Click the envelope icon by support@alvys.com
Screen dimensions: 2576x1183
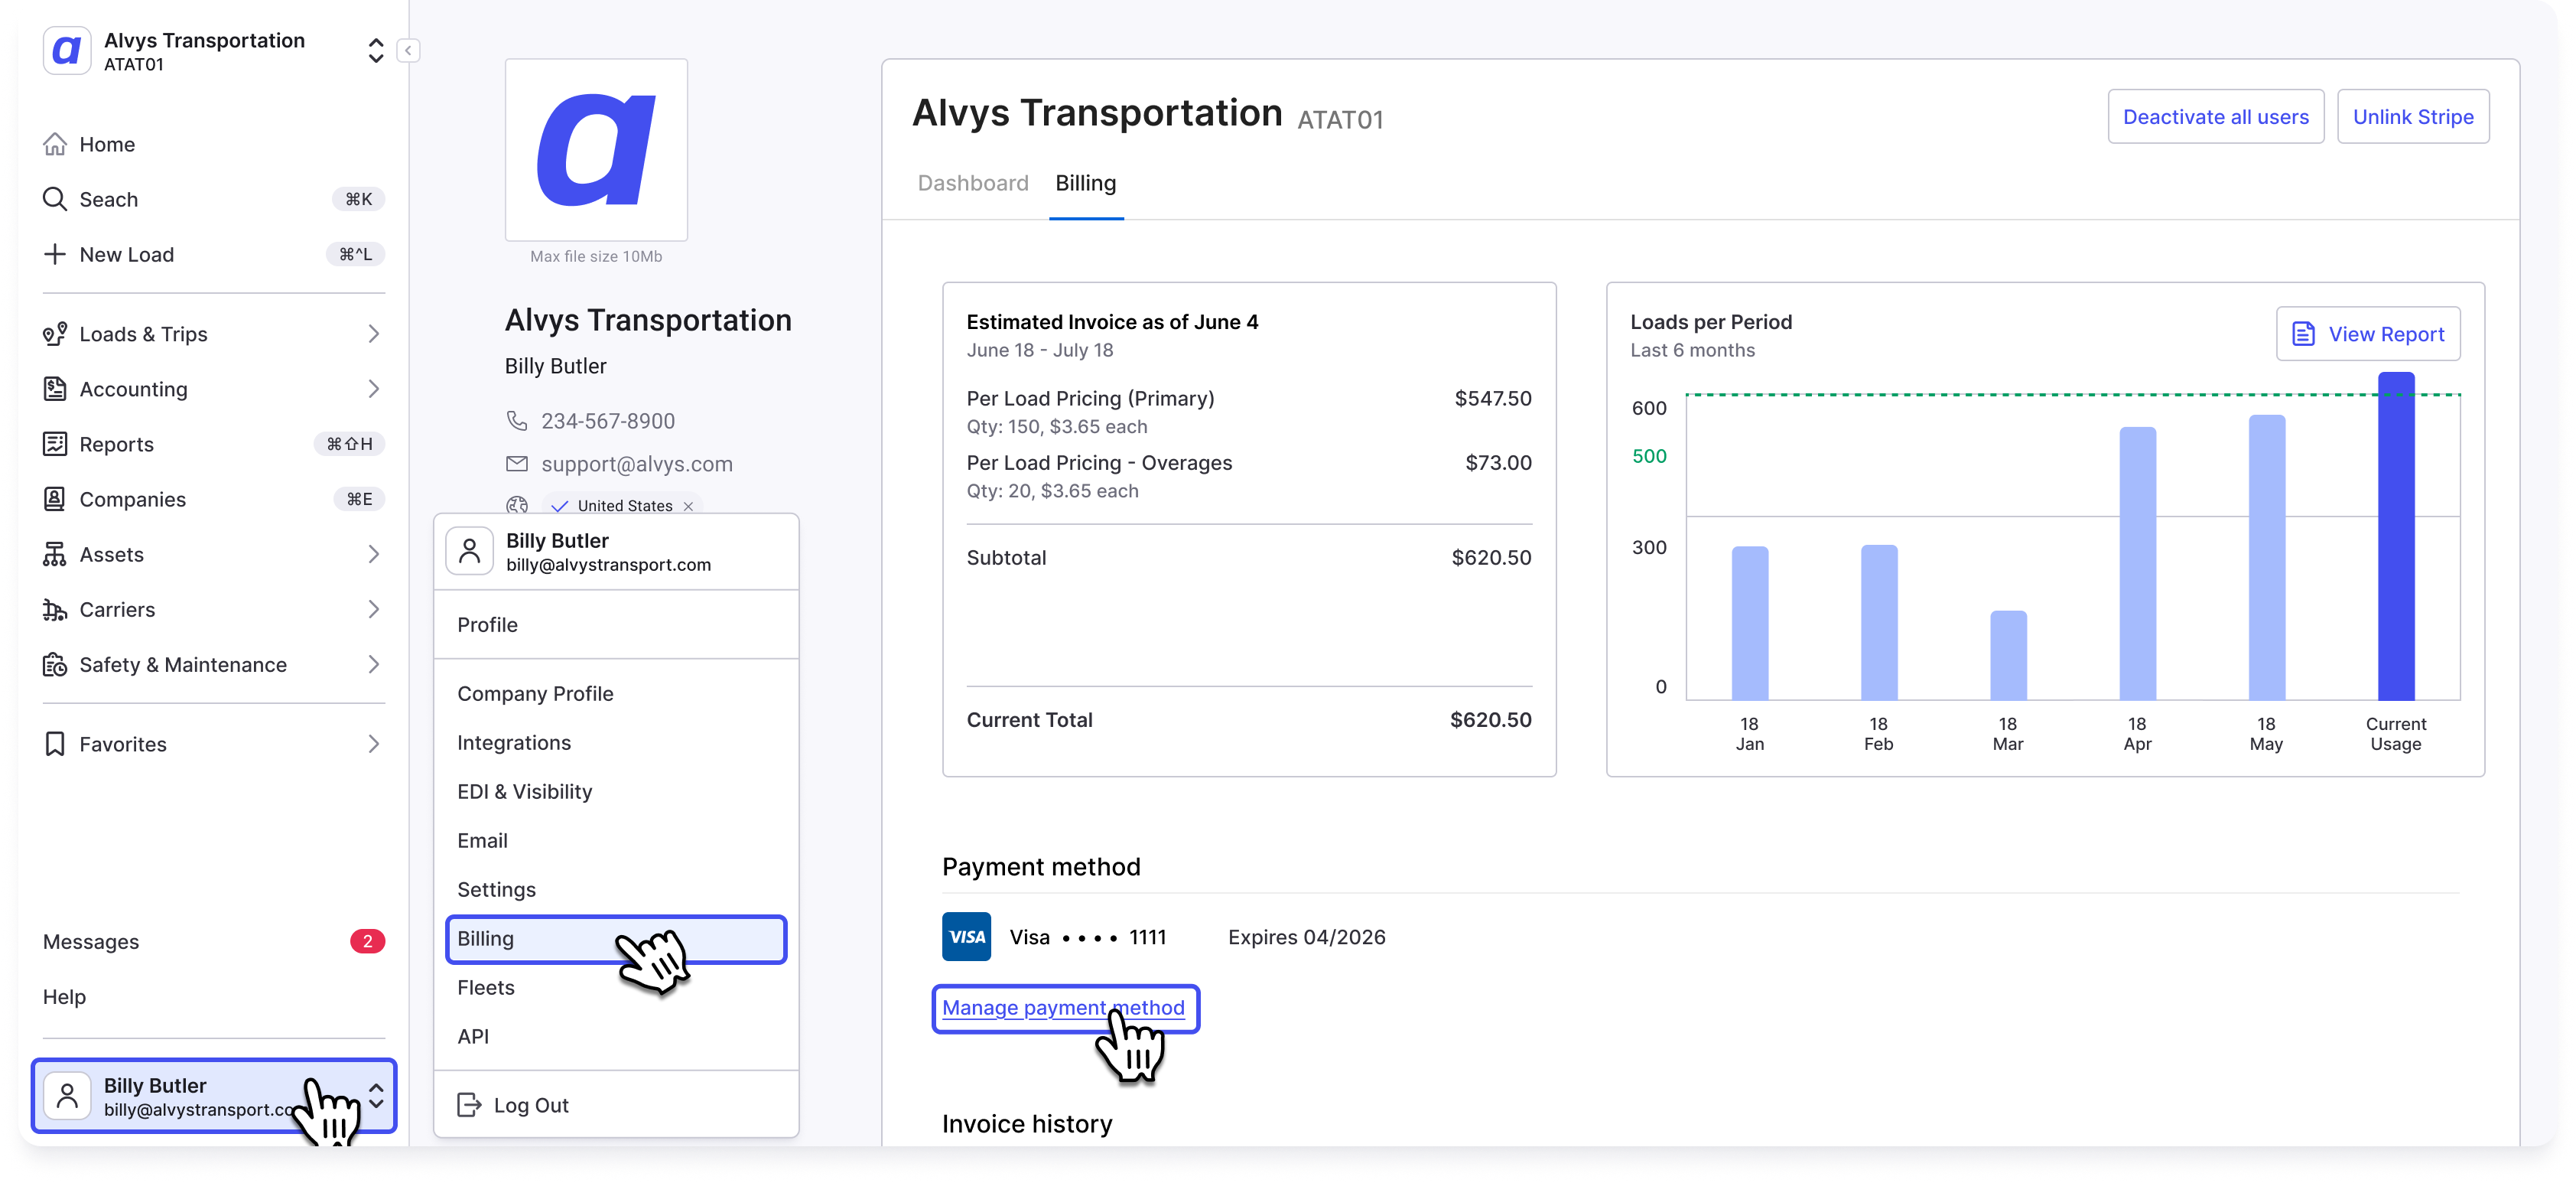(517, 464)
